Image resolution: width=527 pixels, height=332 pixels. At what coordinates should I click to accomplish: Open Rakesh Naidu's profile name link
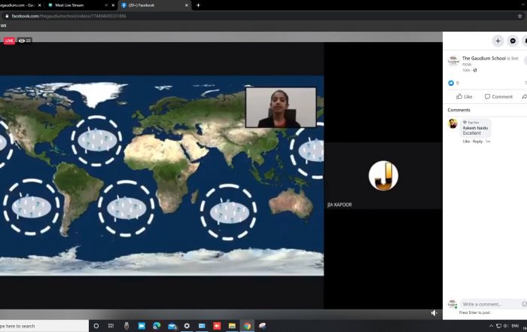click(x=475, y=128)
